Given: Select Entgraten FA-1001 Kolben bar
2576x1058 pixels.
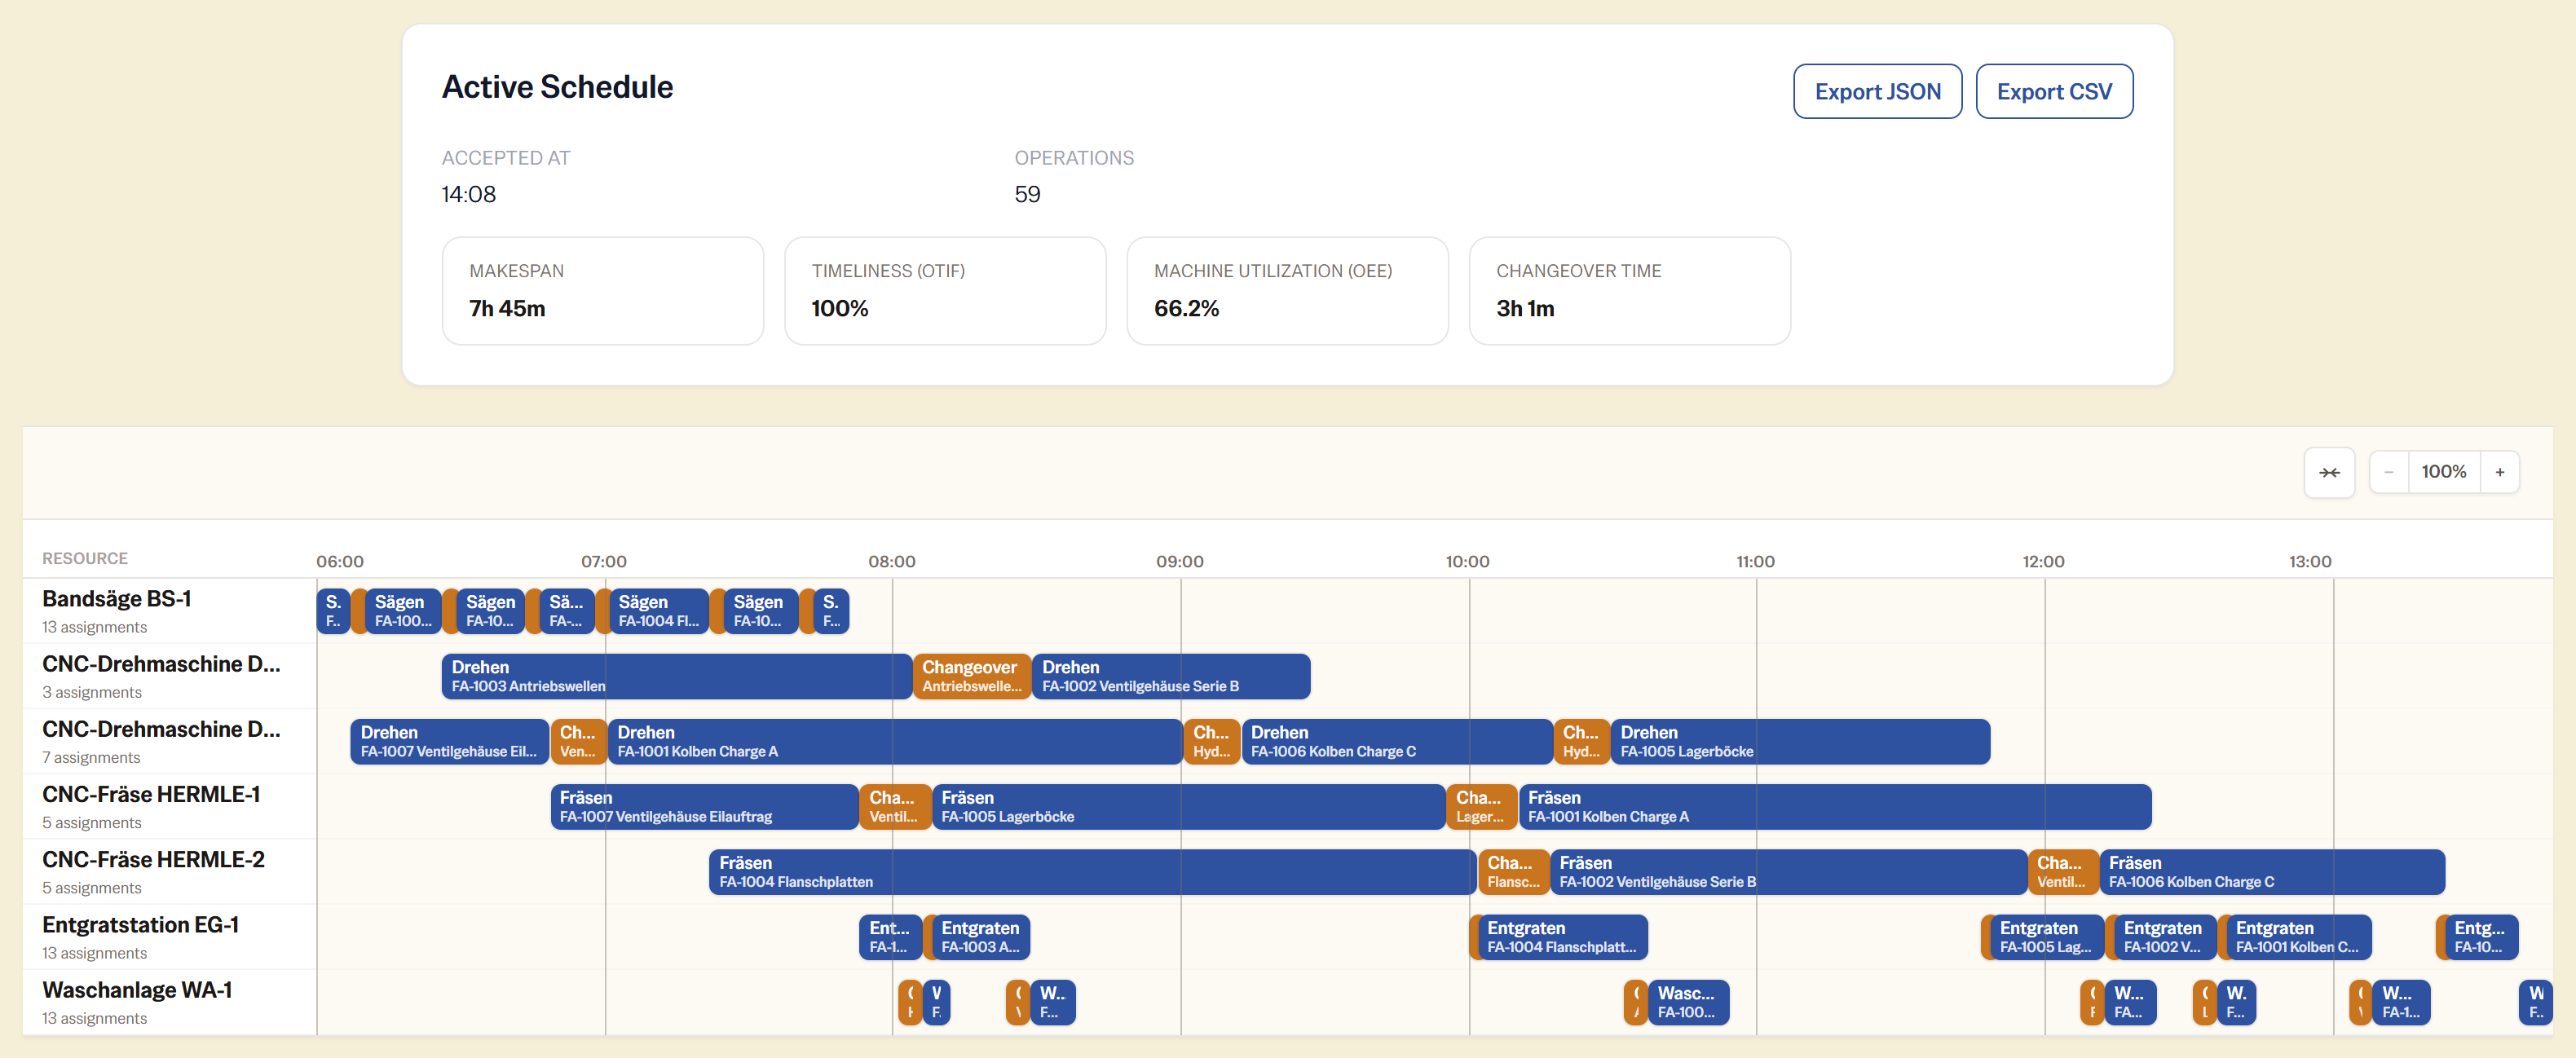Looking at the screenshot, I should (x=2298, y=937).
